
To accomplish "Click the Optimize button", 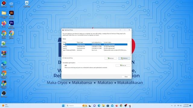I will (x=124, y=58).
